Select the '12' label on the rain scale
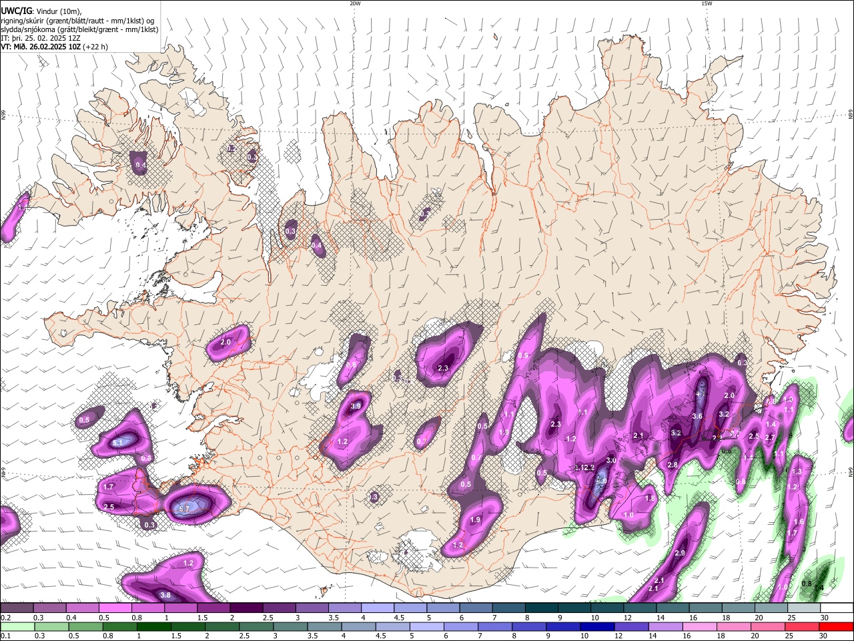The width and height of the screenshot is (854, 641). click(x=619, y=636)
